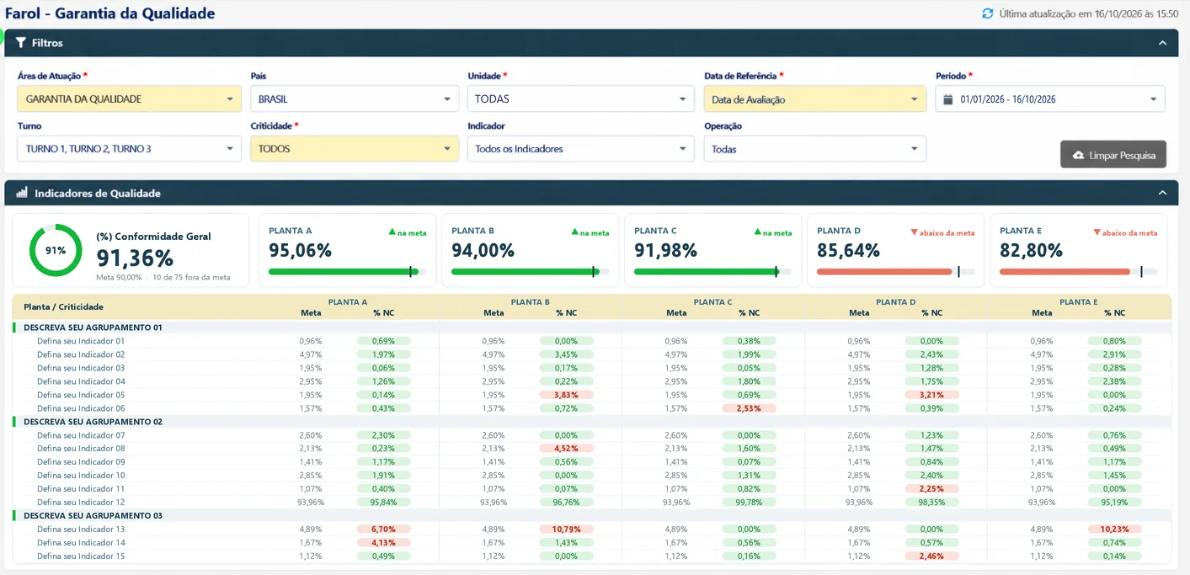The height and width of the screenshot is (575, 1190).
Task: Click the bar chart icon beside Indicadores de Qualidade
Action: click(x=22, y=193)
